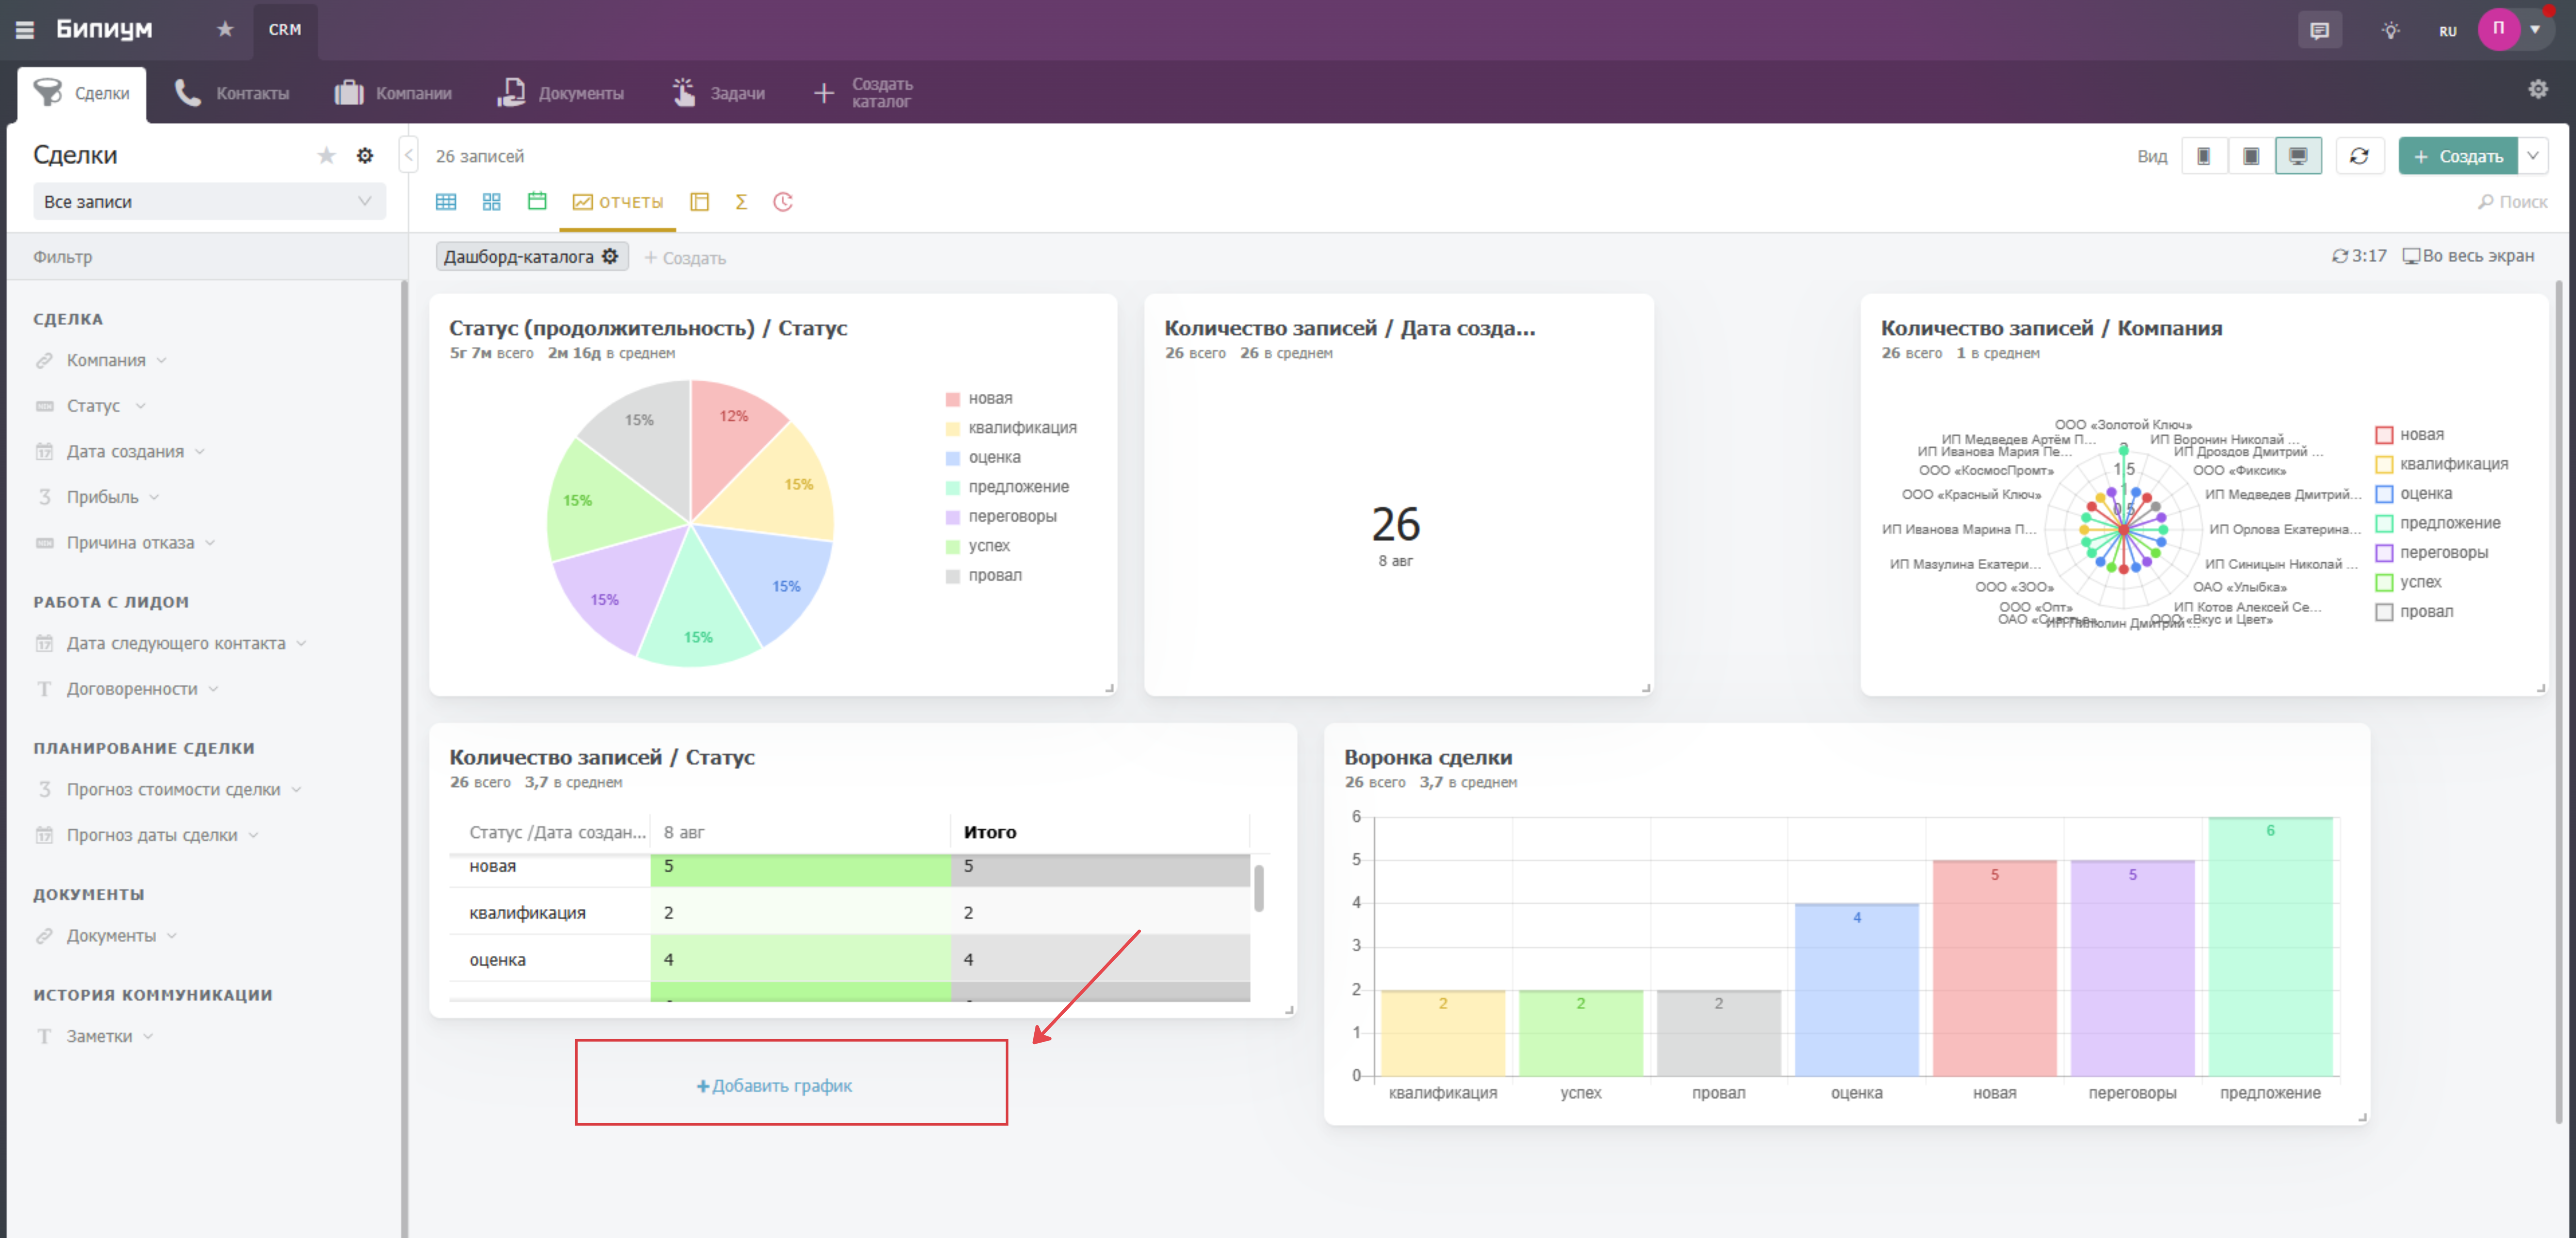The width and height of the screenshot is (2576, 1238).
Task: Toggle новая legend checkbox in Компания chart
Action: point(2384,435)
